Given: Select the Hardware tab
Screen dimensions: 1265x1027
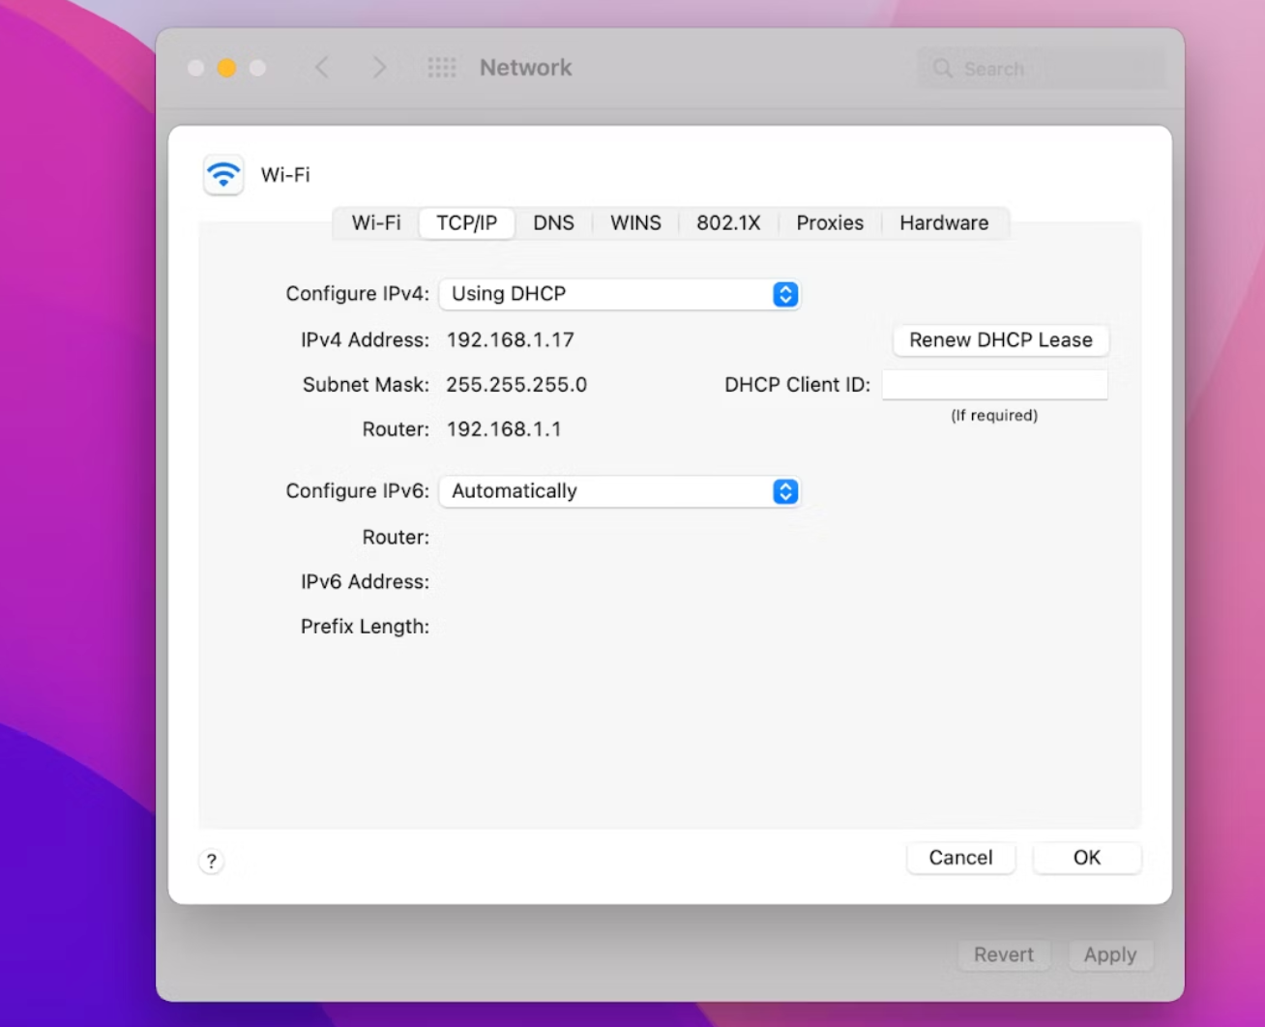Looking at the screenshot, I should [943, 222].
